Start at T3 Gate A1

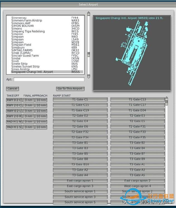click(138, 164)
